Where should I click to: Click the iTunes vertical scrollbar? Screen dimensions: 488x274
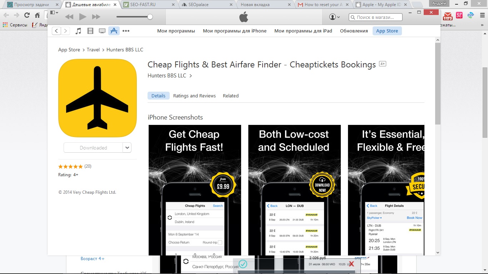click(438, 83)
